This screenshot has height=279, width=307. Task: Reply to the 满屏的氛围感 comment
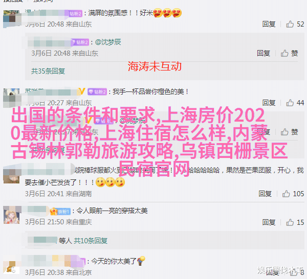(x=269, y=24)
